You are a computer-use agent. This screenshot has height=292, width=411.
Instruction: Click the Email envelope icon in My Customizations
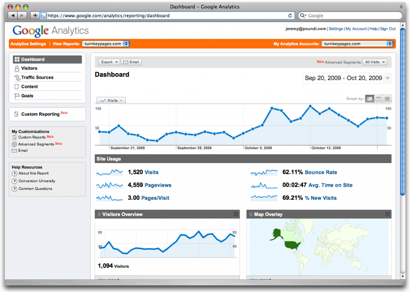tap(14, 151)
